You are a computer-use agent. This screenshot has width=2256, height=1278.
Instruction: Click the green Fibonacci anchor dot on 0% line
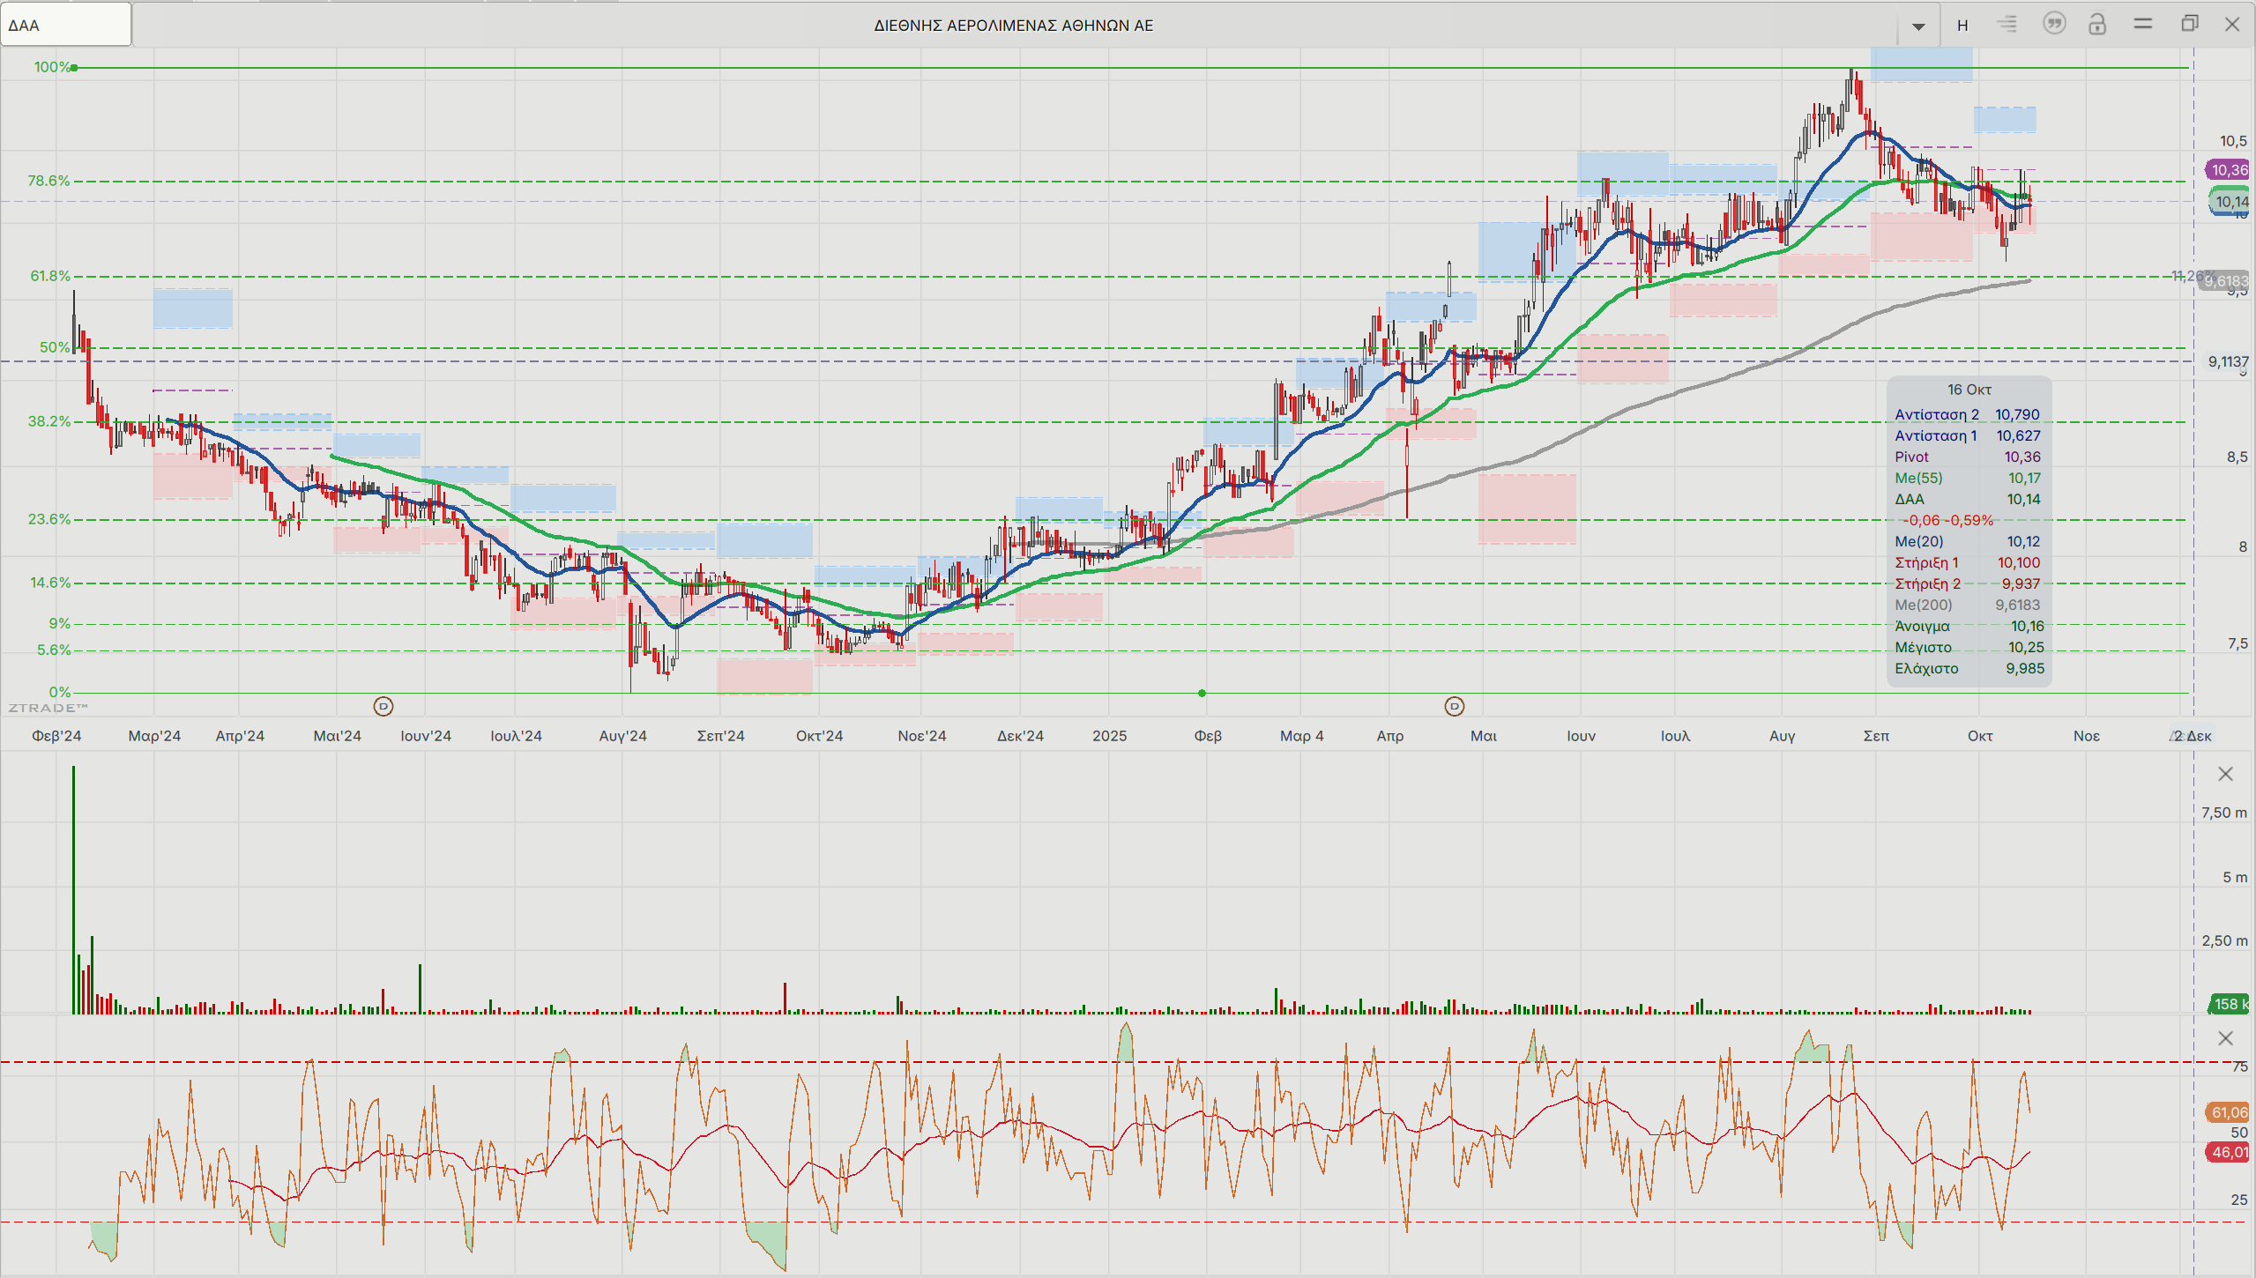pyautogui.click(x=1202, y=693)
